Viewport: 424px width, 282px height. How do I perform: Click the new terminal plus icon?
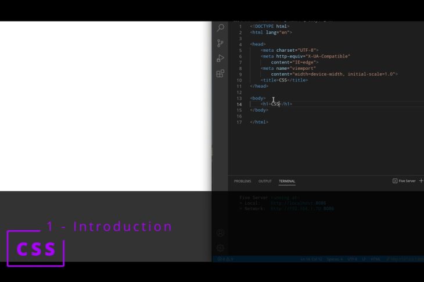[421, 181]
